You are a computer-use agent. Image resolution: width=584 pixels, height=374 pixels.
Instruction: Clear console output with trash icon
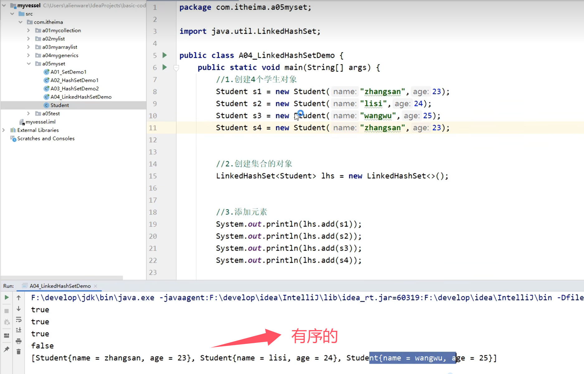(19, 352)
